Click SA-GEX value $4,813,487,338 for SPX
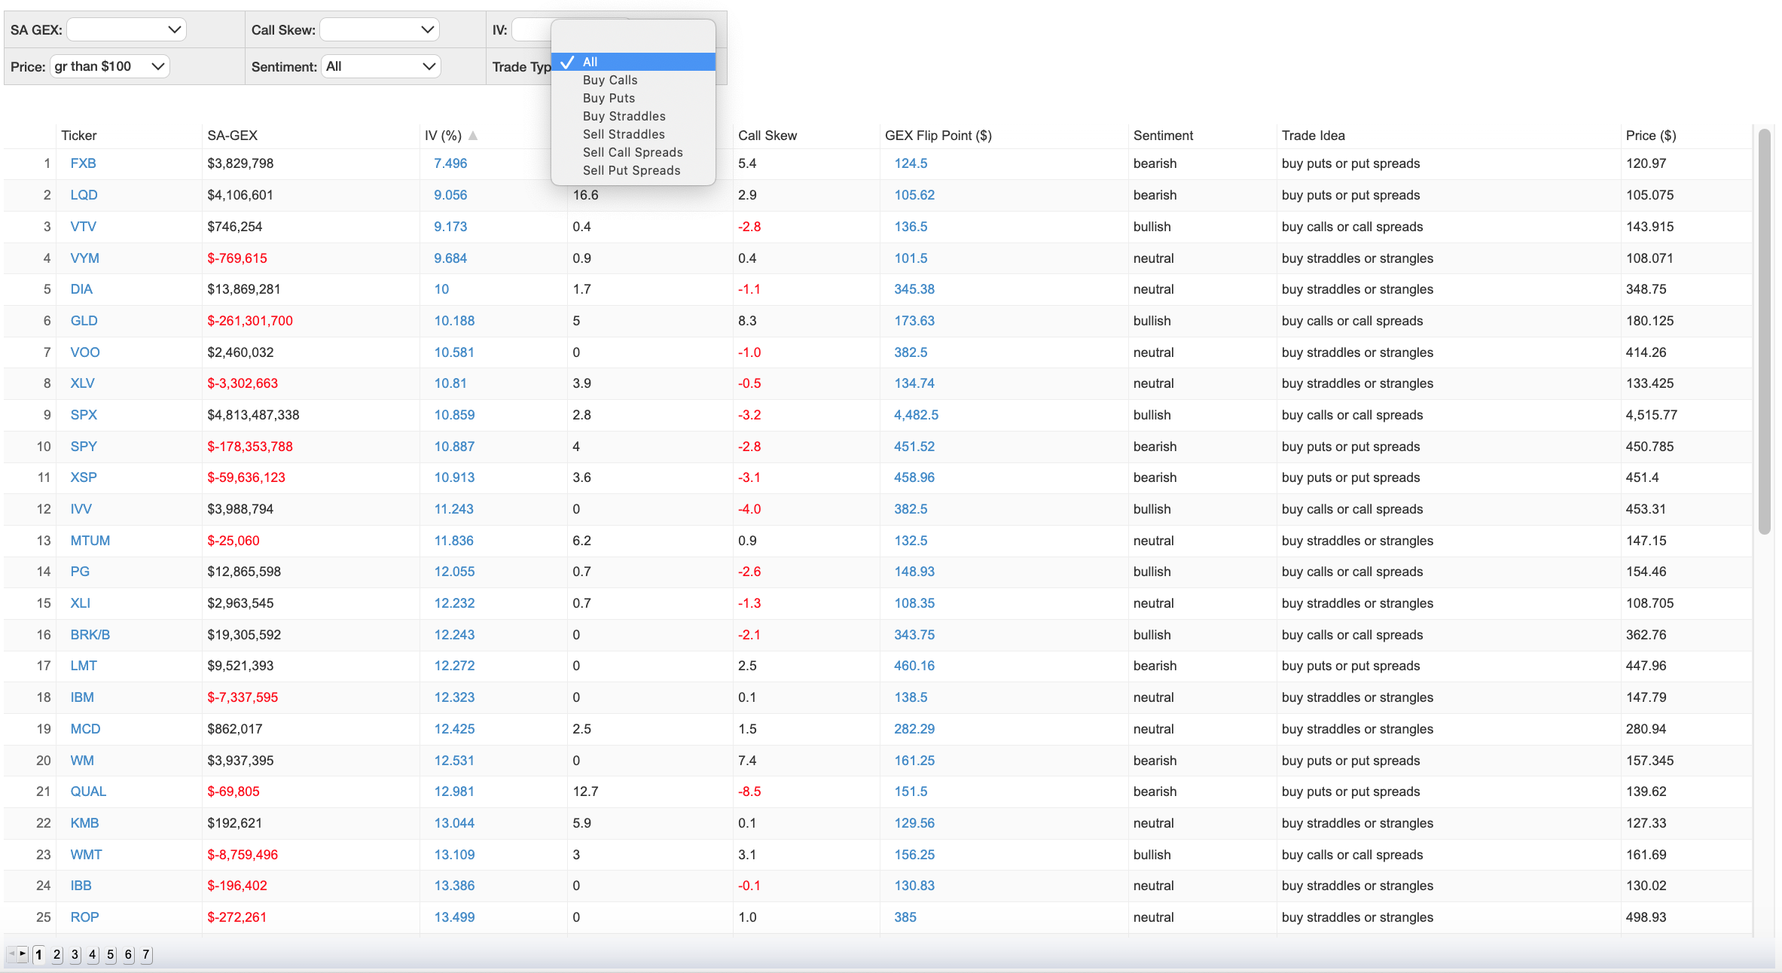The image size is (1782, 973). [253, 415]
